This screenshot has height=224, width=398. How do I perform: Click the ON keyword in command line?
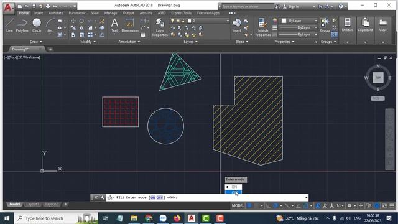coord(153,197)
